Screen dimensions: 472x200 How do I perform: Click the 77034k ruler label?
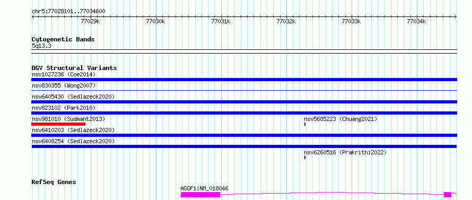coord(417,21)
